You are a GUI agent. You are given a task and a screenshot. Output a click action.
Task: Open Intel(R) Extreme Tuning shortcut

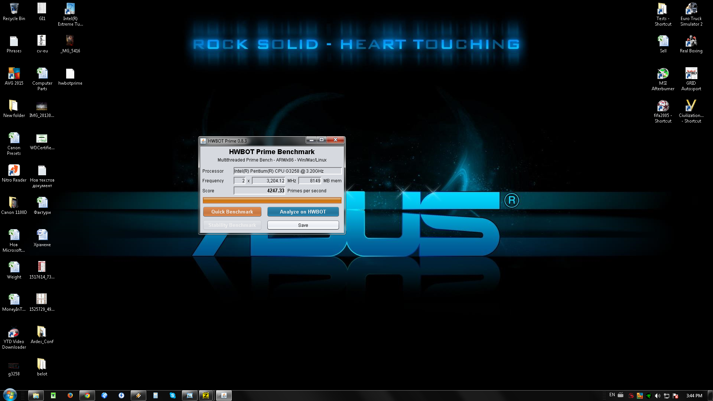click(70, 14)
